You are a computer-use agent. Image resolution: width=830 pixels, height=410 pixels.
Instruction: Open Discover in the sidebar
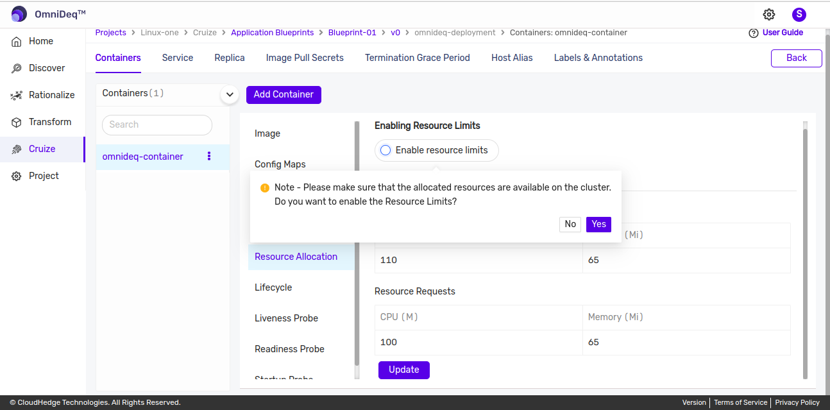click(x=47, y=68)
